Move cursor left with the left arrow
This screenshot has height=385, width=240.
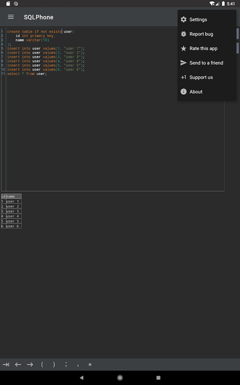18,364
